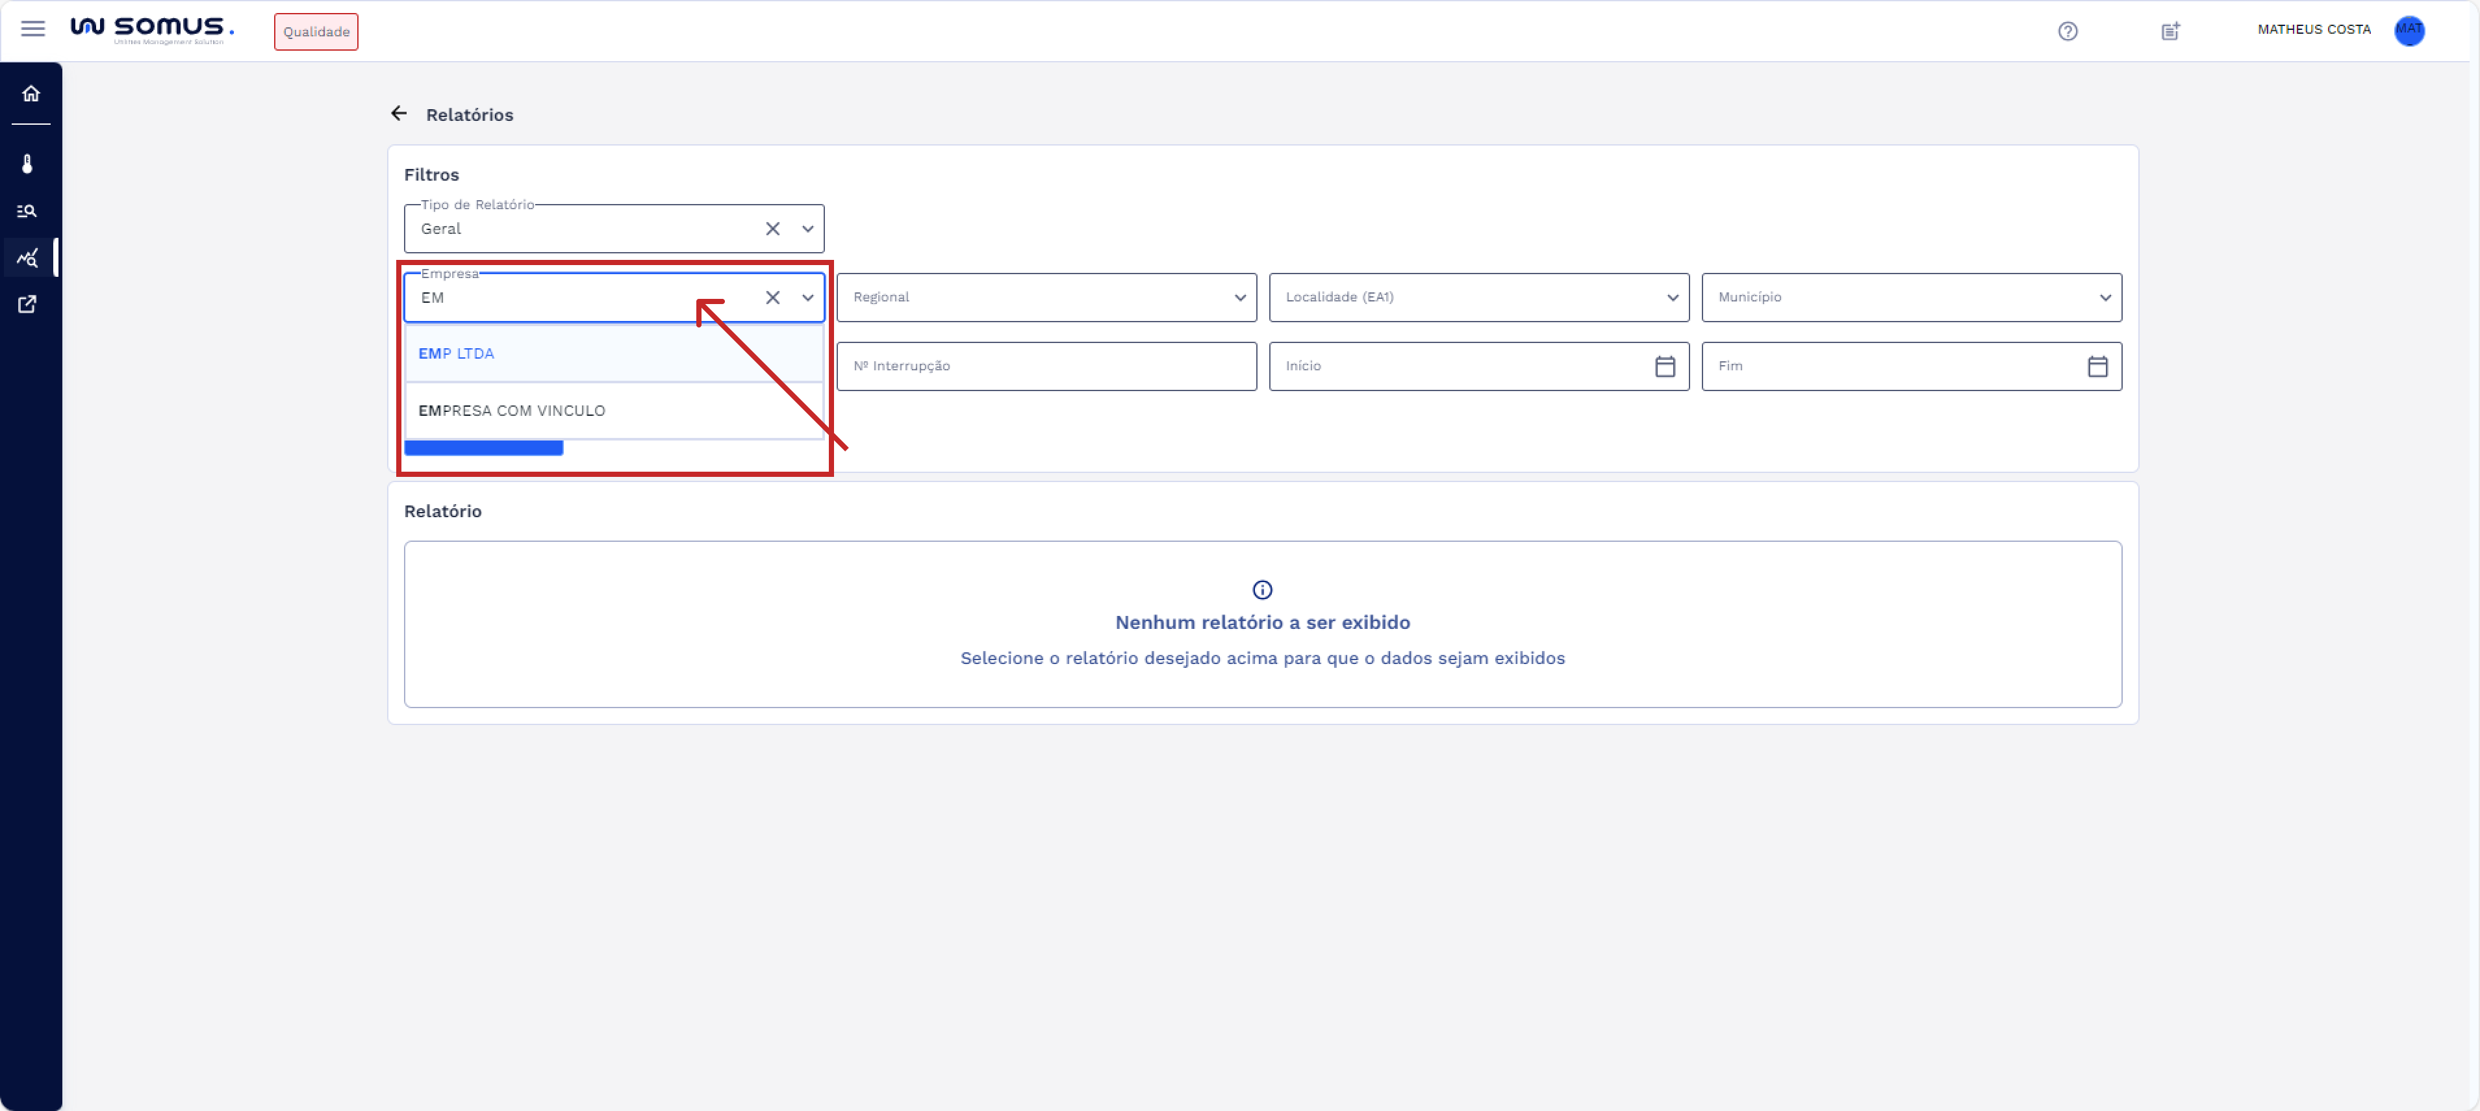Click the home icon in sidebar
This screenshot has width=2480, height=1111.
31,94
